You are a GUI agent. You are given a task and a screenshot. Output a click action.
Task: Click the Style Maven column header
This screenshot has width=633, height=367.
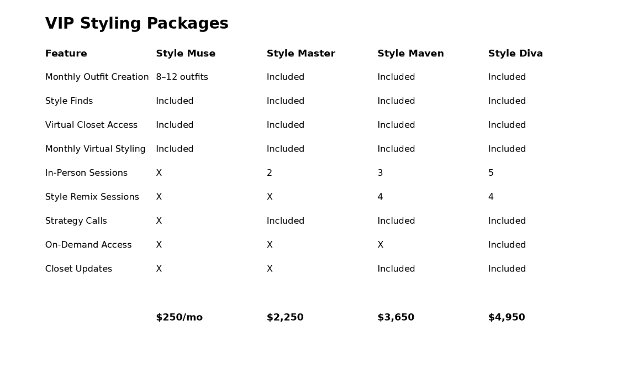point(410,54)
